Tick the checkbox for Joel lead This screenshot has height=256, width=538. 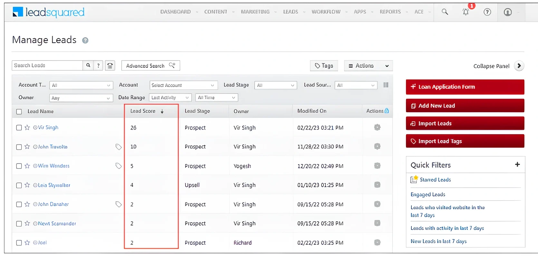(x=19, y=243)
